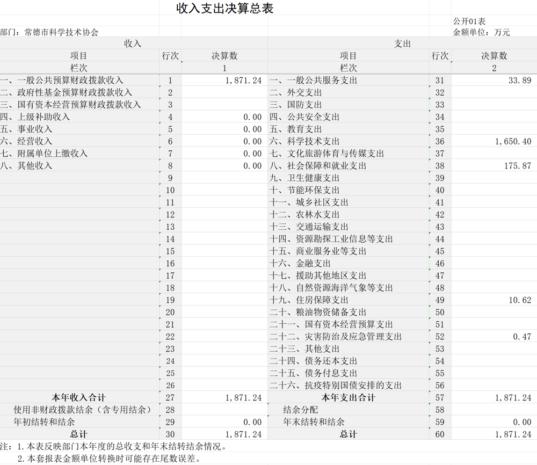Click the 年初结转和结余 cell
Viewport: 537px width, 465px height.
[x=79, y=422]
